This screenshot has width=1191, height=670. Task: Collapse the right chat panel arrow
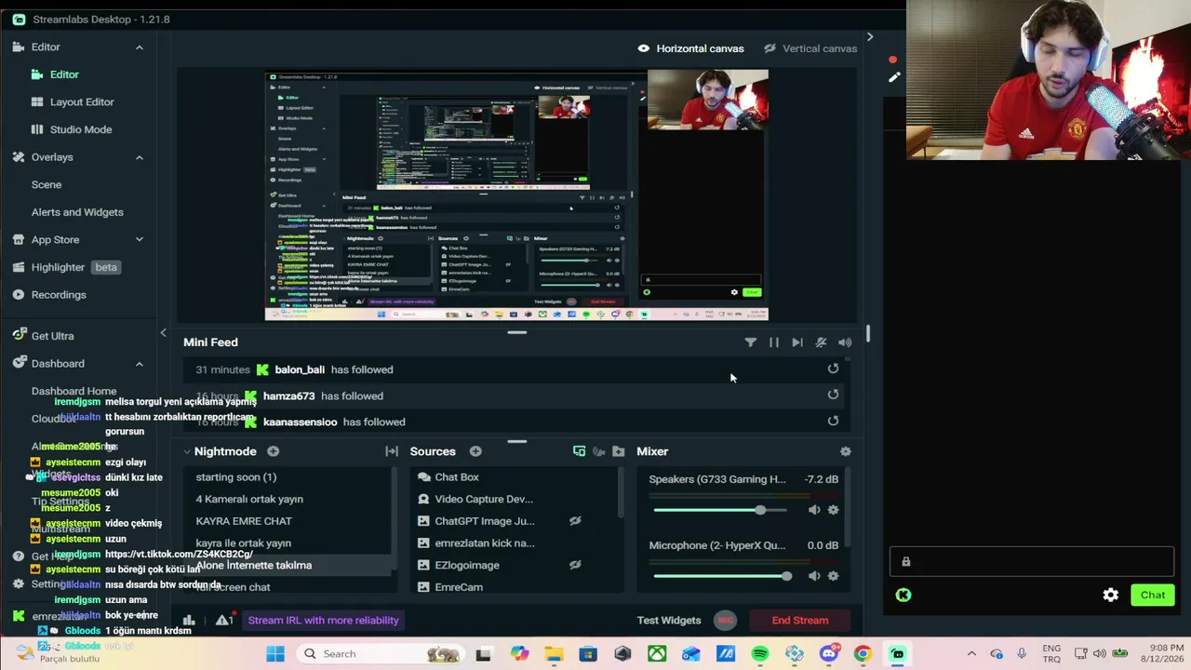coord(870,36)
